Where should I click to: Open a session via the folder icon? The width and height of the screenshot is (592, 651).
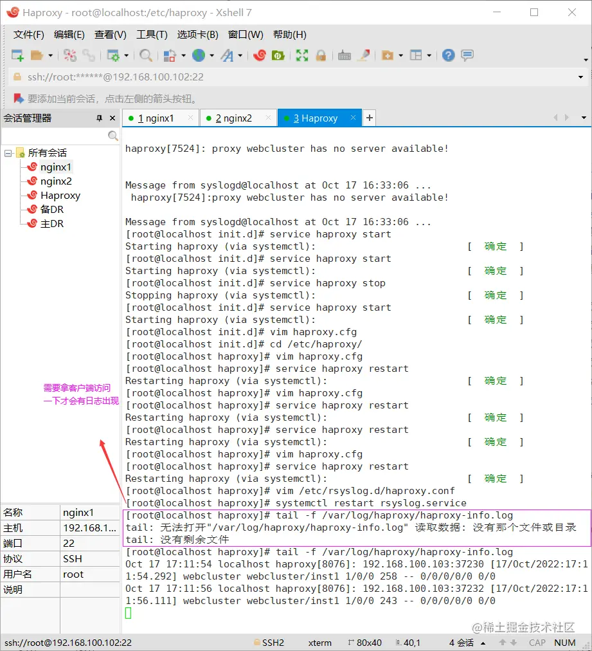tap(37, 55)
